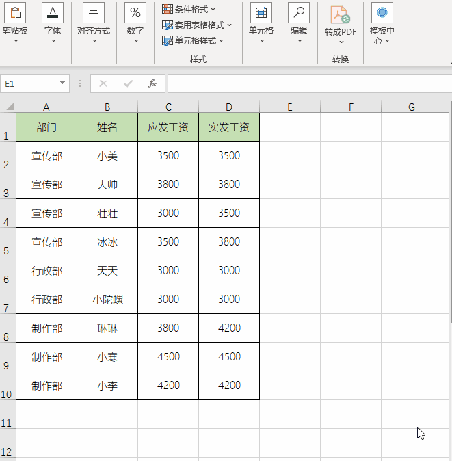This screenshot has width=452, height=461.
Task: Open the Alignment (对齐方式) group icon
Action: tap(94, 12)
